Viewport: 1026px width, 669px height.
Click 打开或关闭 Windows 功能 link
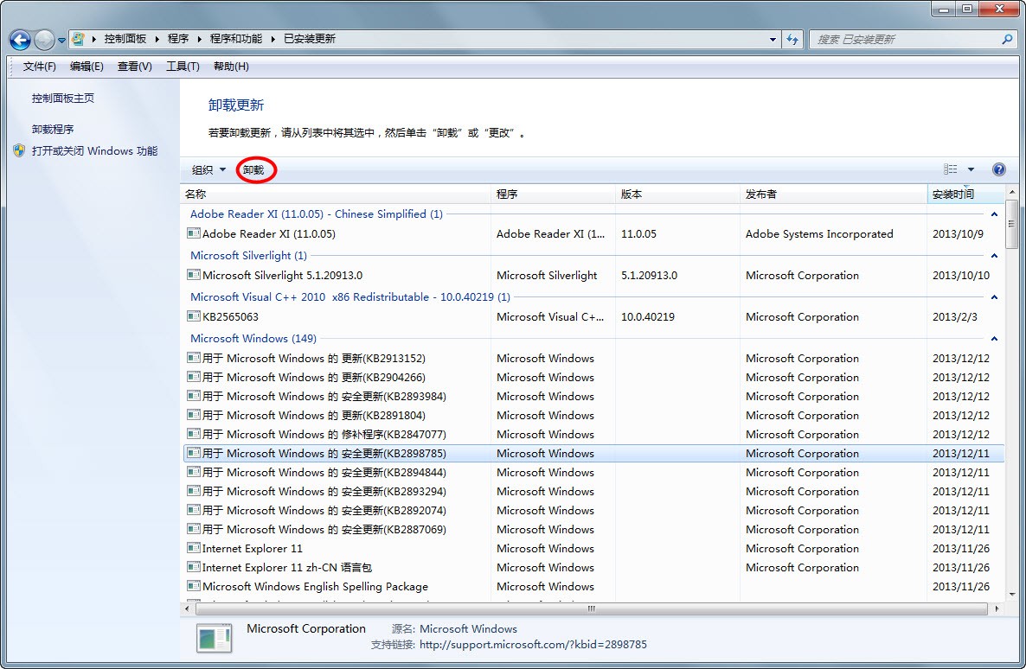coord(94,151)
